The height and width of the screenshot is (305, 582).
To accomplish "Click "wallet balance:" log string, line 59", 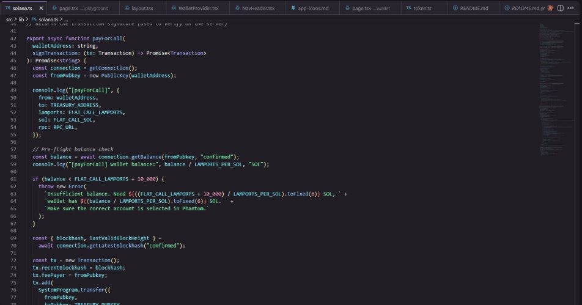I will pyautogui.click(x=115, y=164).
